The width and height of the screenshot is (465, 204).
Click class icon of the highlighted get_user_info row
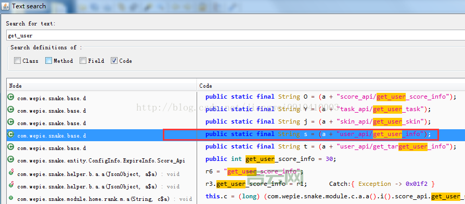click(x=11, y=134)
